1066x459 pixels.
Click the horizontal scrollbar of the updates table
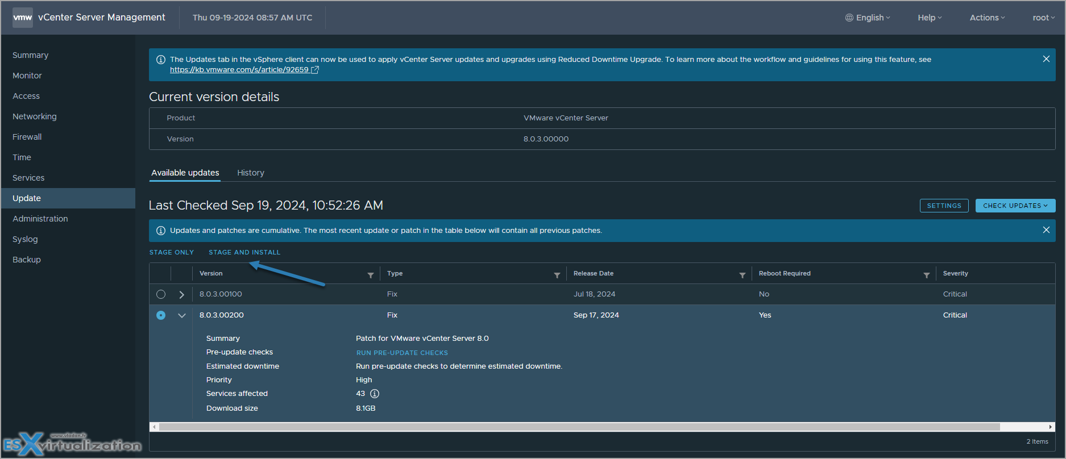coord(579,427)
